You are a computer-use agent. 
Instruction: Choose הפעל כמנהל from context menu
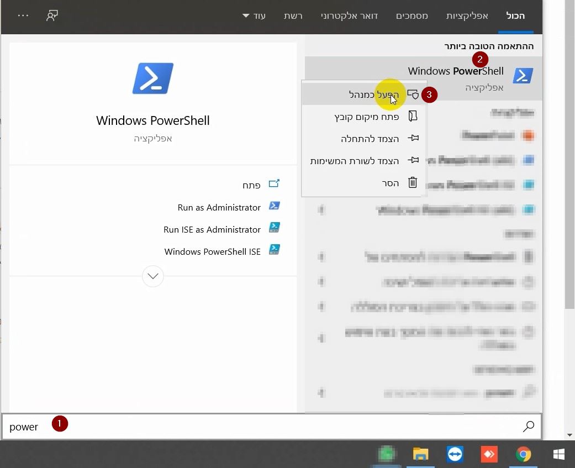click(364, 94)
